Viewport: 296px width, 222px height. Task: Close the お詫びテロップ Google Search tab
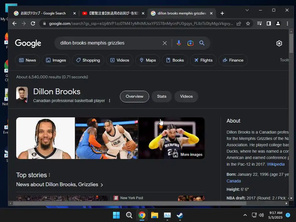click(75, 13)
